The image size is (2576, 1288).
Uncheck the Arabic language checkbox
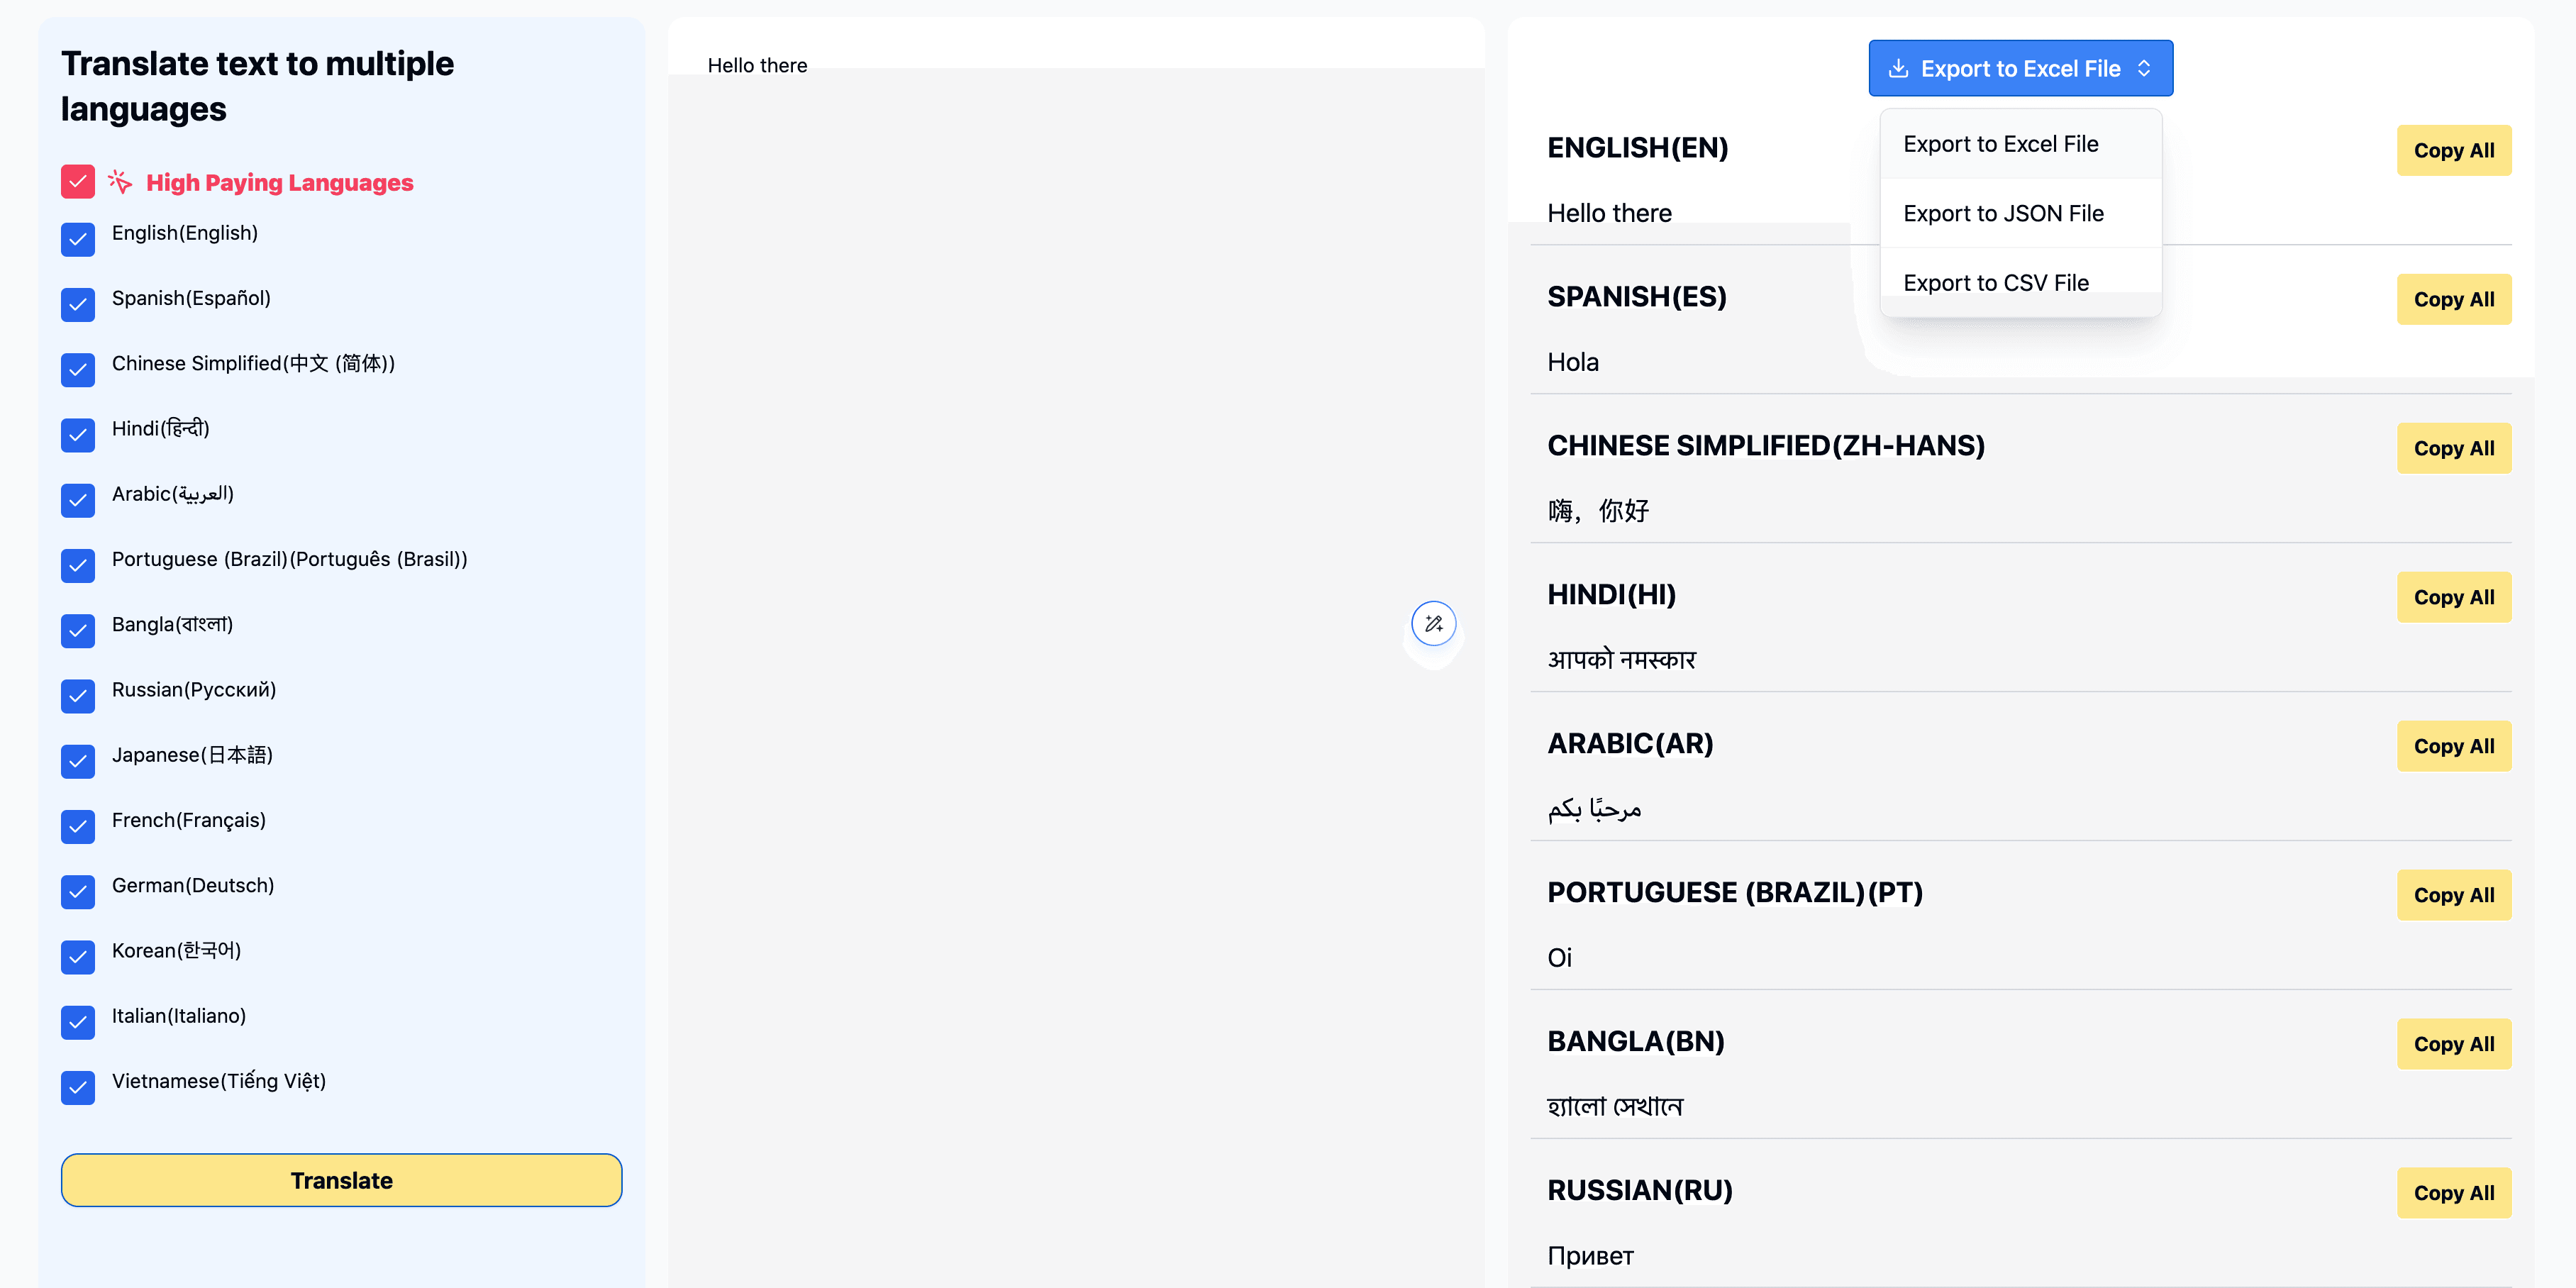[x=78, y=500]
